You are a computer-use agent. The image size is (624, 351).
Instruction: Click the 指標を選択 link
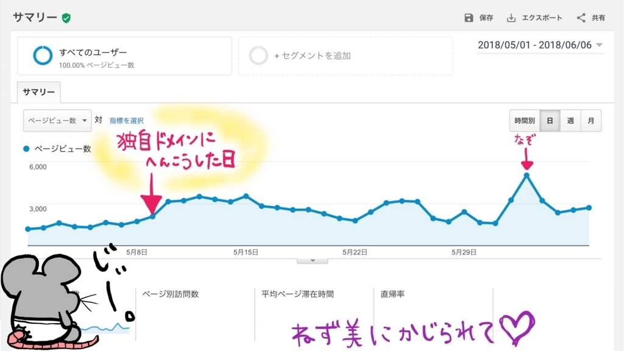tap(127, 121)
